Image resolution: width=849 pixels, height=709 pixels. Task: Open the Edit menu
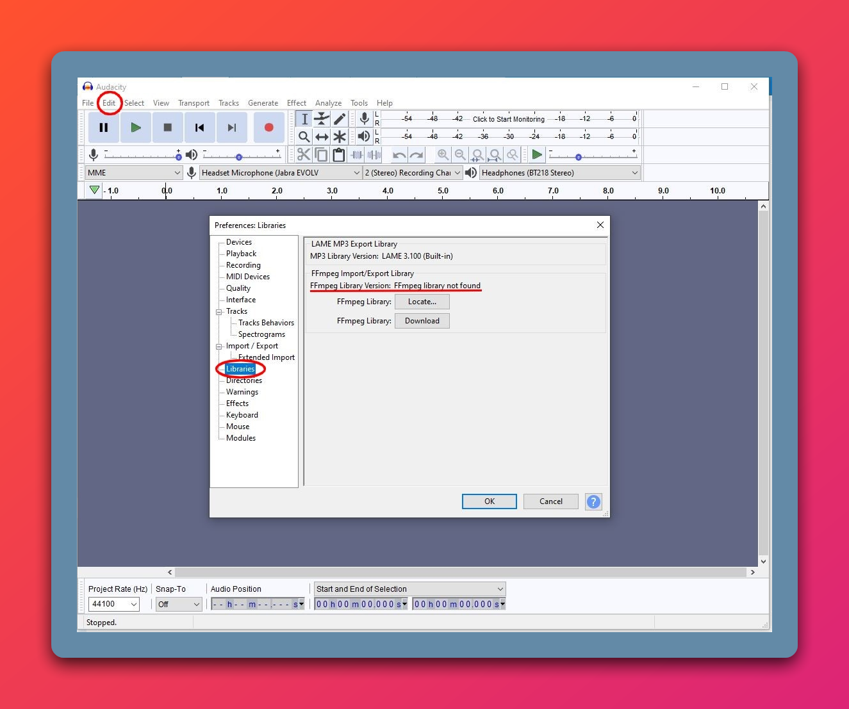(109, 103)
